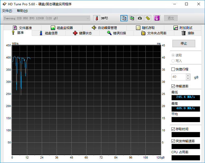
Task: Switch to the 文件基准 tab
Action: pyautogui.click(x=22, y=28)
